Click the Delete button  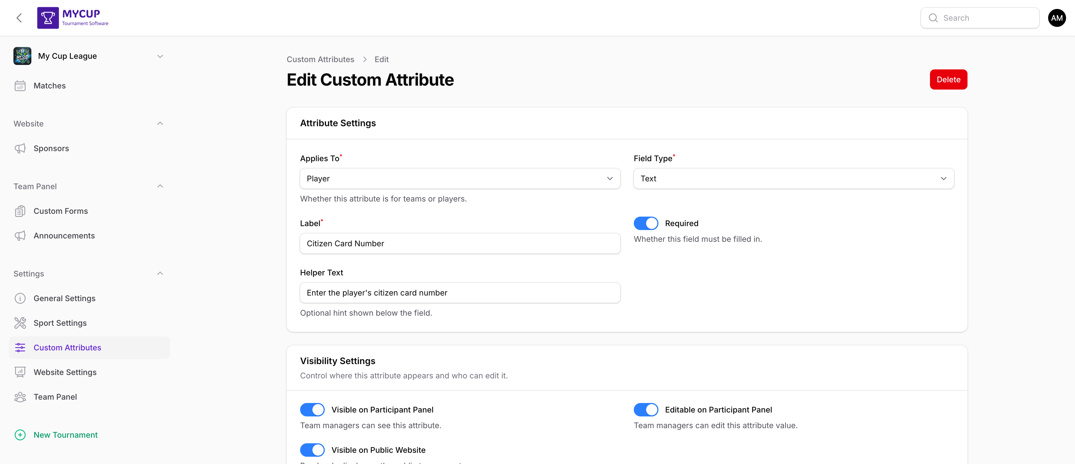pyautogui.click(x=948, y=79)
